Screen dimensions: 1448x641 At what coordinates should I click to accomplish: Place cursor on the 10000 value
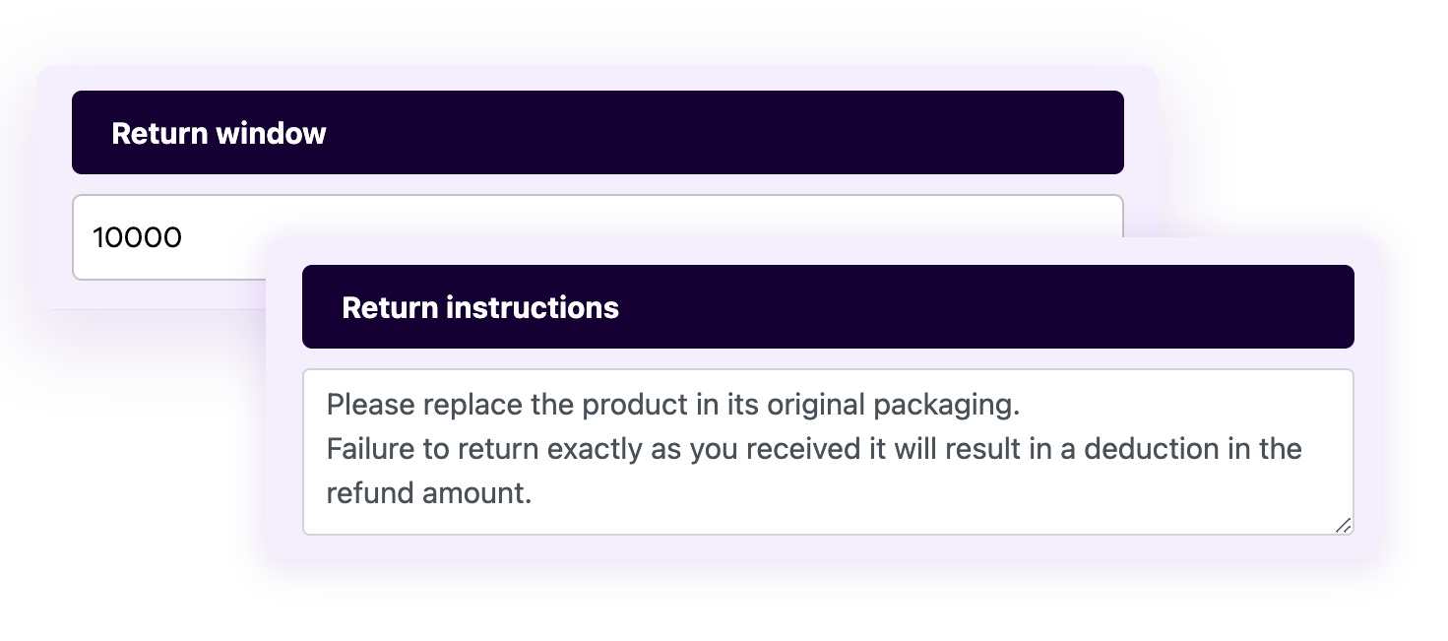(137, 237)
